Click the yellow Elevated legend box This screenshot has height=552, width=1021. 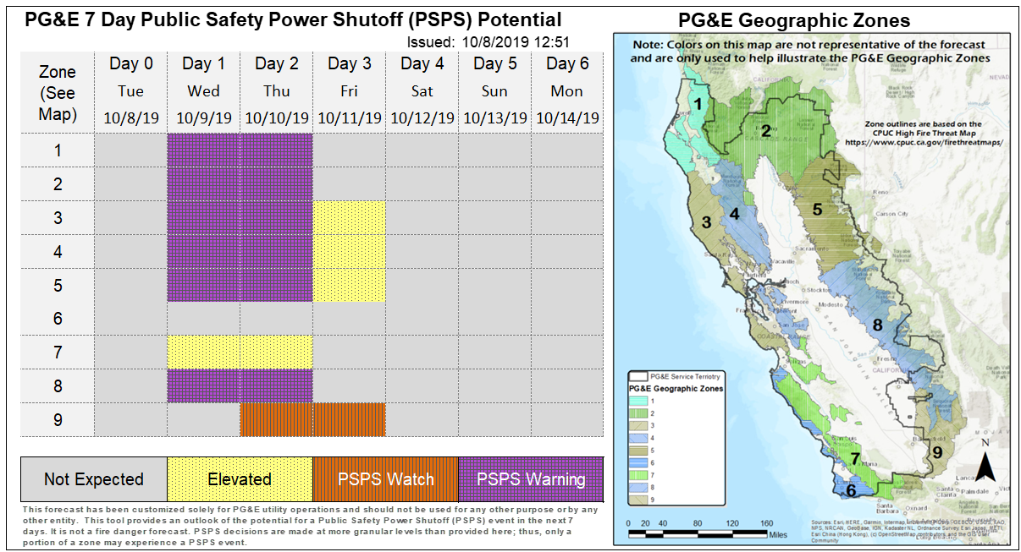[x=240, y=479]
